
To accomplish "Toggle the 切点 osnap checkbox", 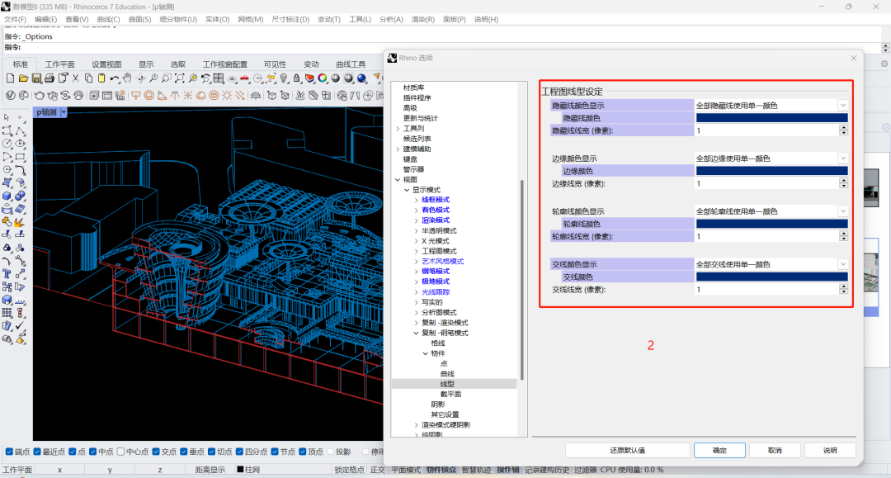I will pos(211,452).
